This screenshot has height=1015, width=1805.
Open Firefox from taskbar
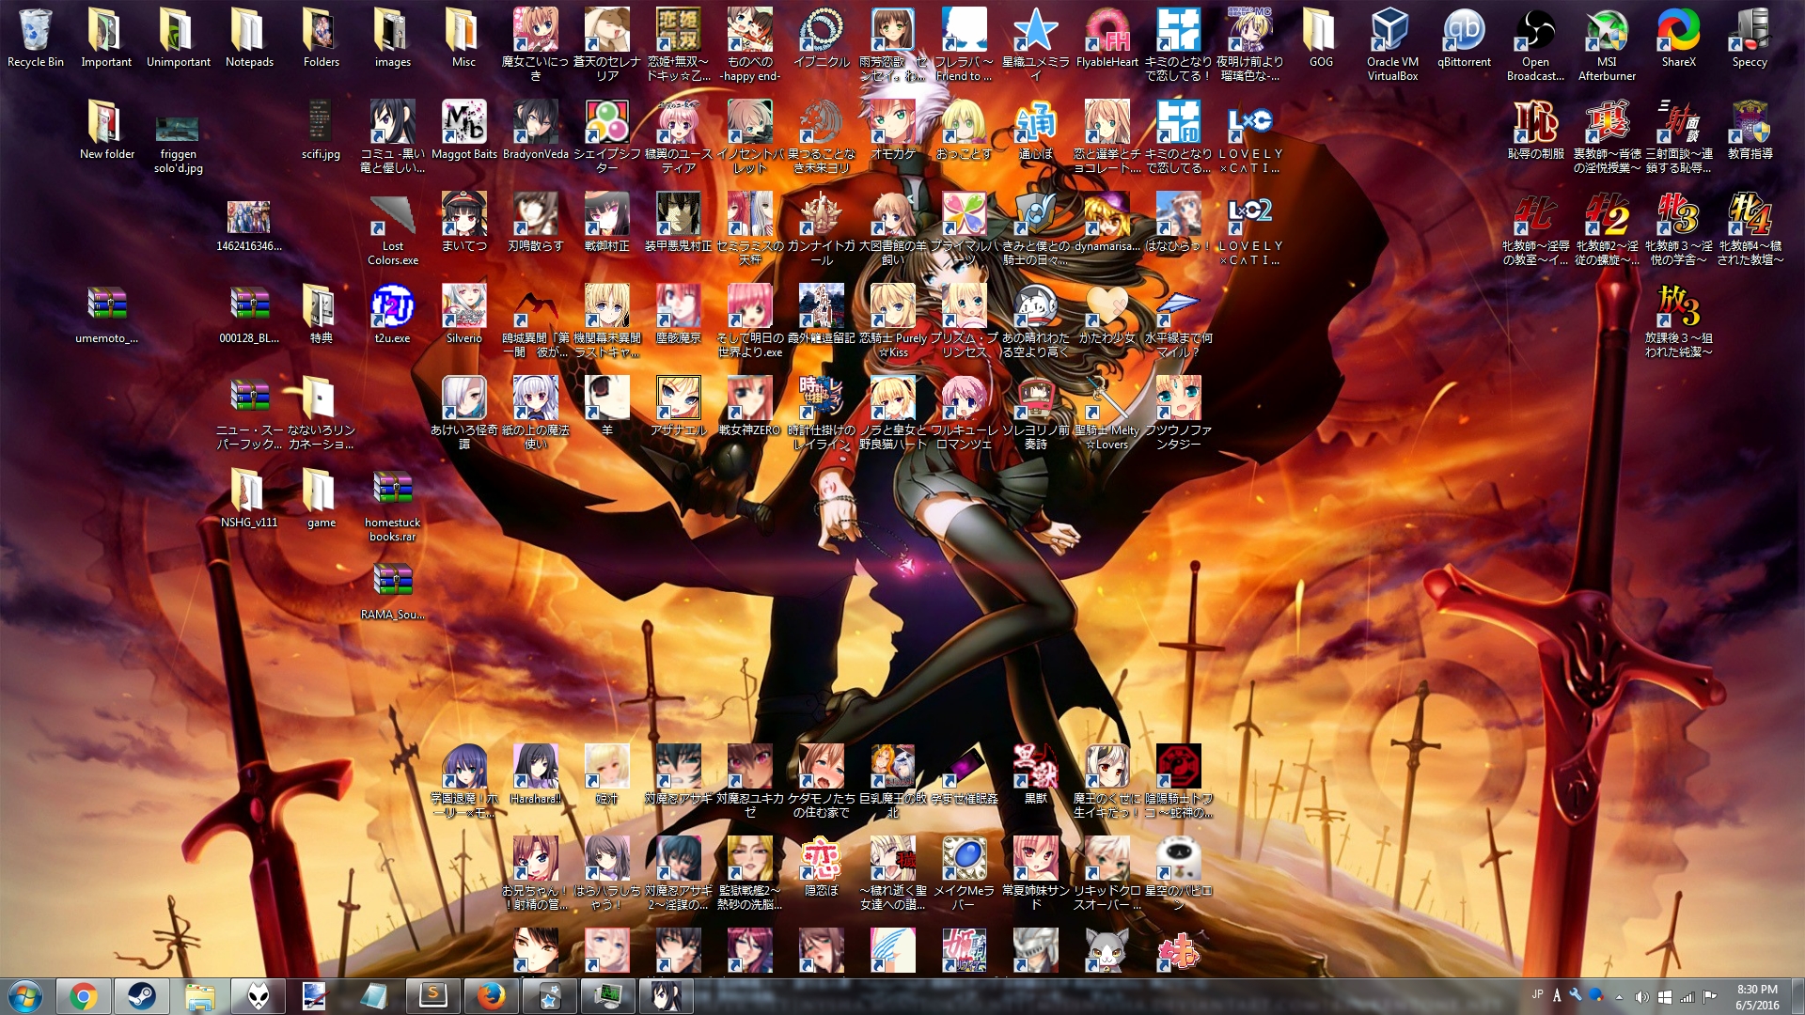pos(491,996)
